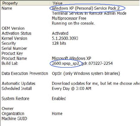140x126 pixels.
Task: Select the Build Lab value
Action: click(x=82, y=63)
